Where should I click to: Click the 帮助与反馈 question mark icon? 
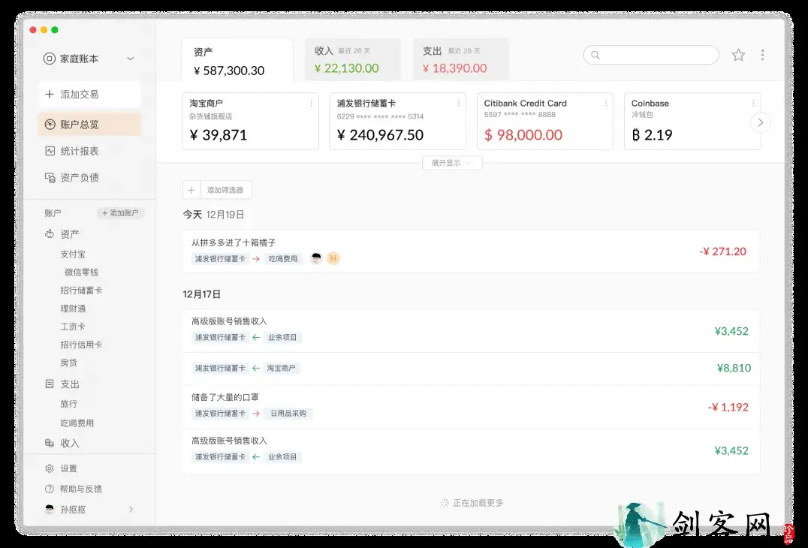(x=50, y=489)
